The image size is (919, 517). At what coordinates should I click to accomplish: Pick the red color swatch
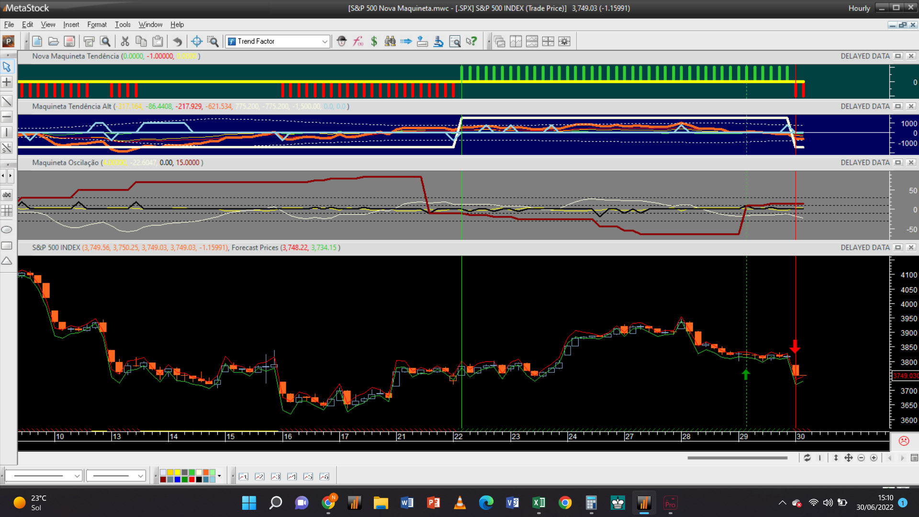click(x=191, y=479)
